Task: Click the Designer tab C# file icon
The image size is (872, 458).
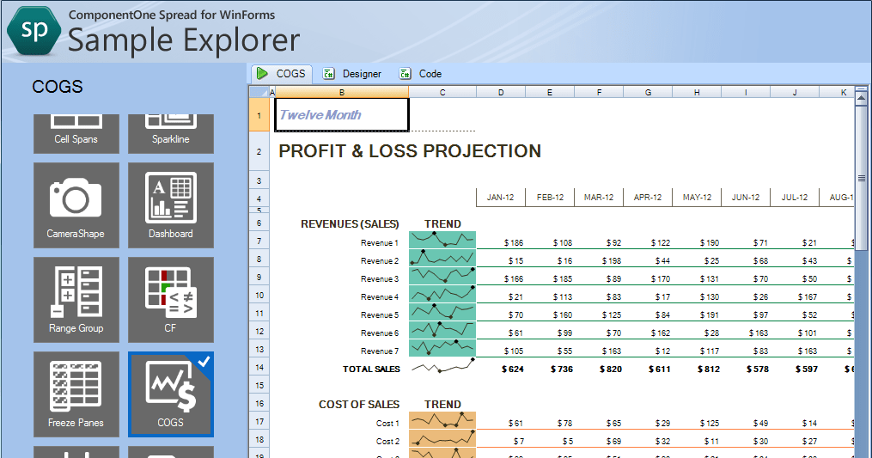Action: (329, 73)
